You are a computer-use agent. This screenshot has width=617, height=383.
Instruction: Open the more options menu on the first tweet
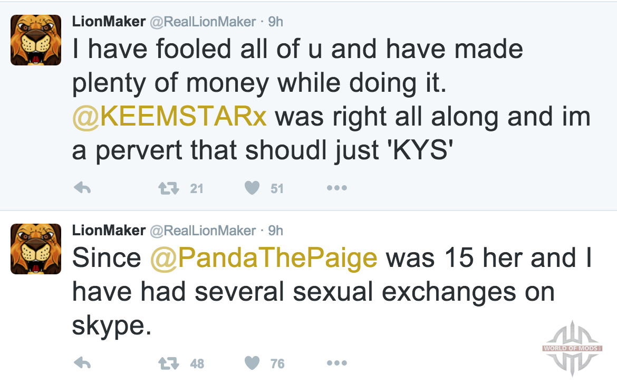pyautogui.click(x=336, y=187)
